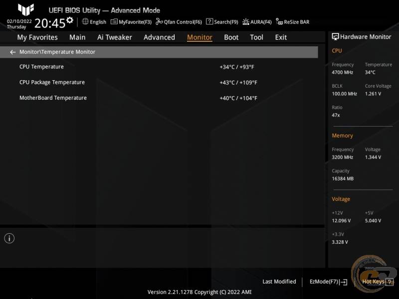Click the 5.040 V reading
Image resolution: width=399 pixels, height=299 pixels.
click(373, 221)
